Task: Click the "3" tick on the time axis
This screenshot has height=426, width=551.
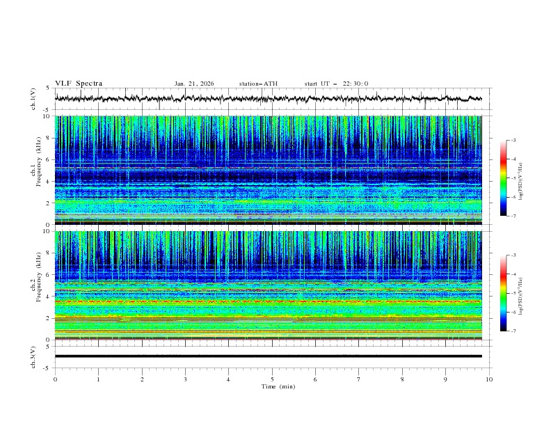Action: coord(185,379)
